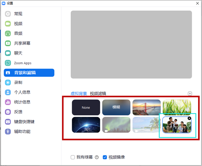Enable 我有绿幕 green screen checkbox
Viewport: 202px width, 166px height.
pyautogui.click(x=73, y=157)
